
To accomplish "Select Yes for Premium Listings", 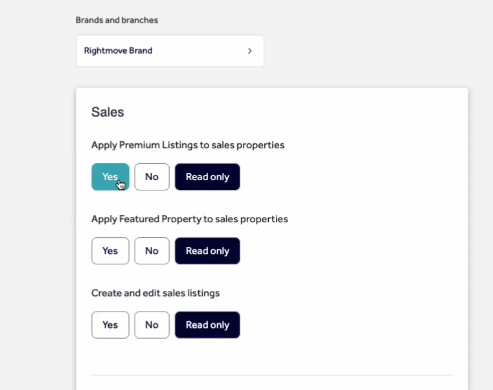I will click(110, 177).
